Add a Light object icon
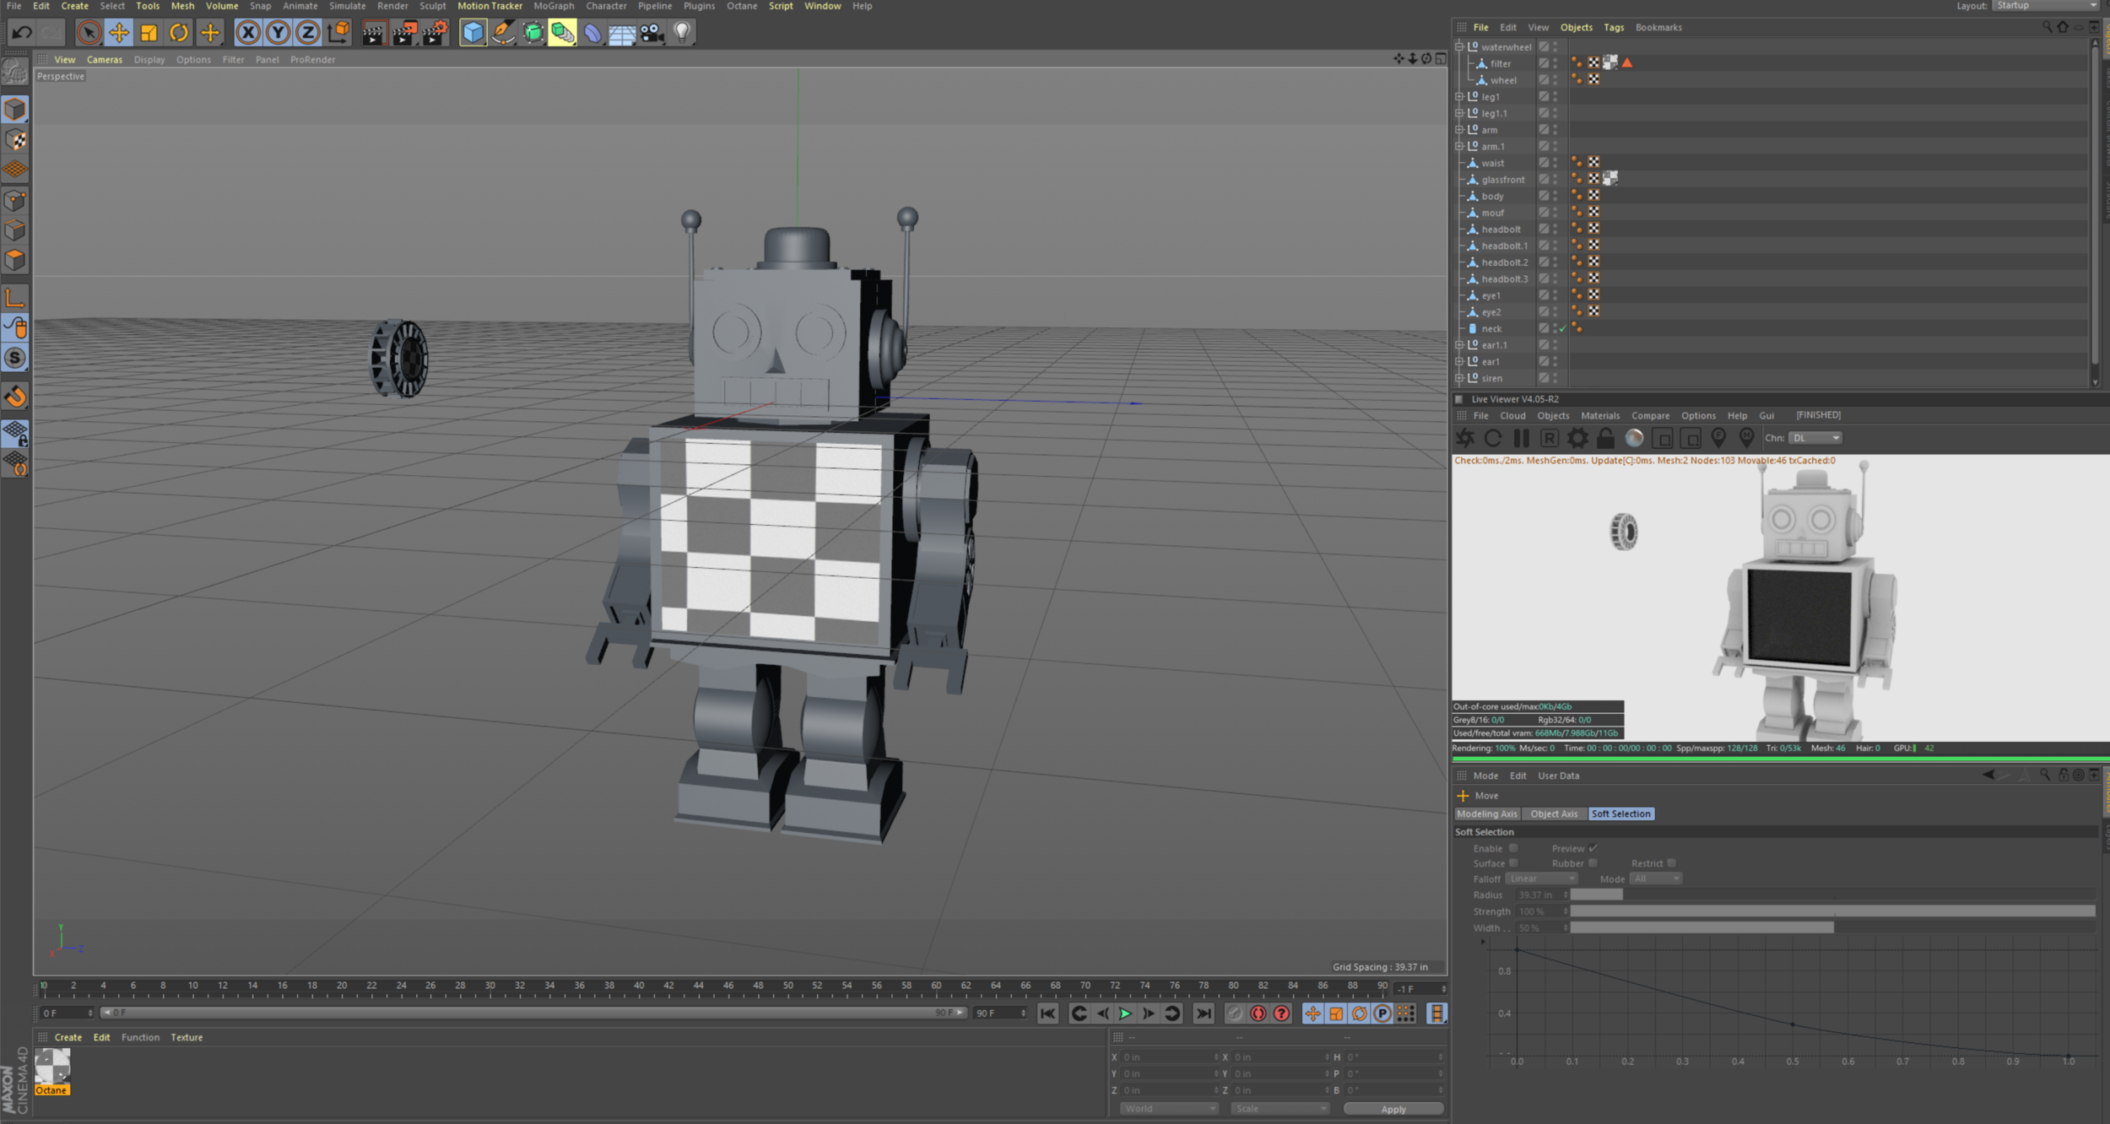This screenshot has height=1124, width=2110. pos(682,33)
